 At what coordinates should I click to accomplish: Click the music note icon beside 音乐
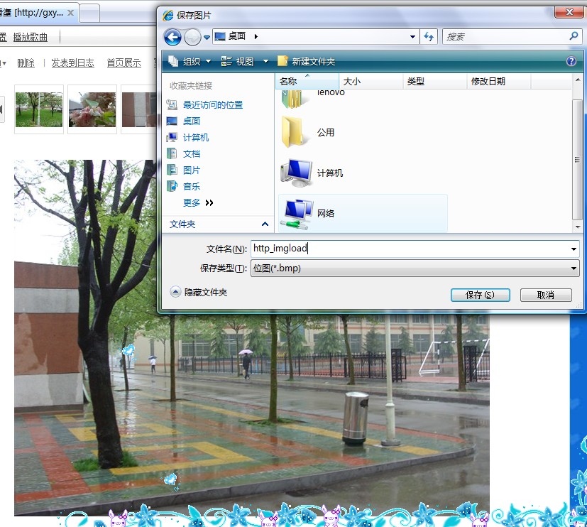[x=172, y=186]
